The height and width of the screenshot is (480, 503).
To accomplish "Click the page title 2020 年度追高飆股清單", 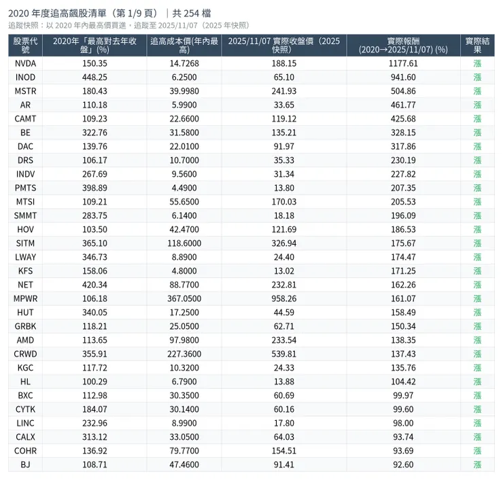I will point(83,13).
